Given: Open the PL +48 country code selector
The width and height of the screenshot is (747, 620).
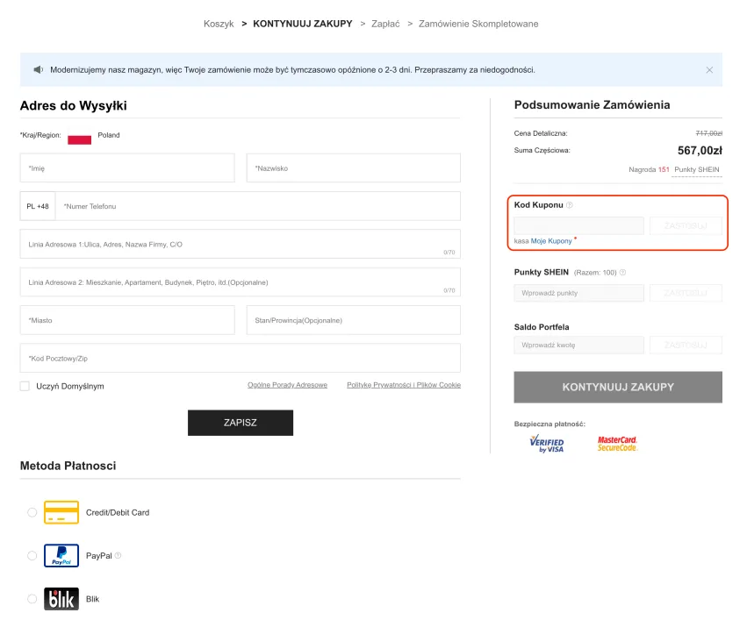Looking at the screenshot, I should 38,206.
